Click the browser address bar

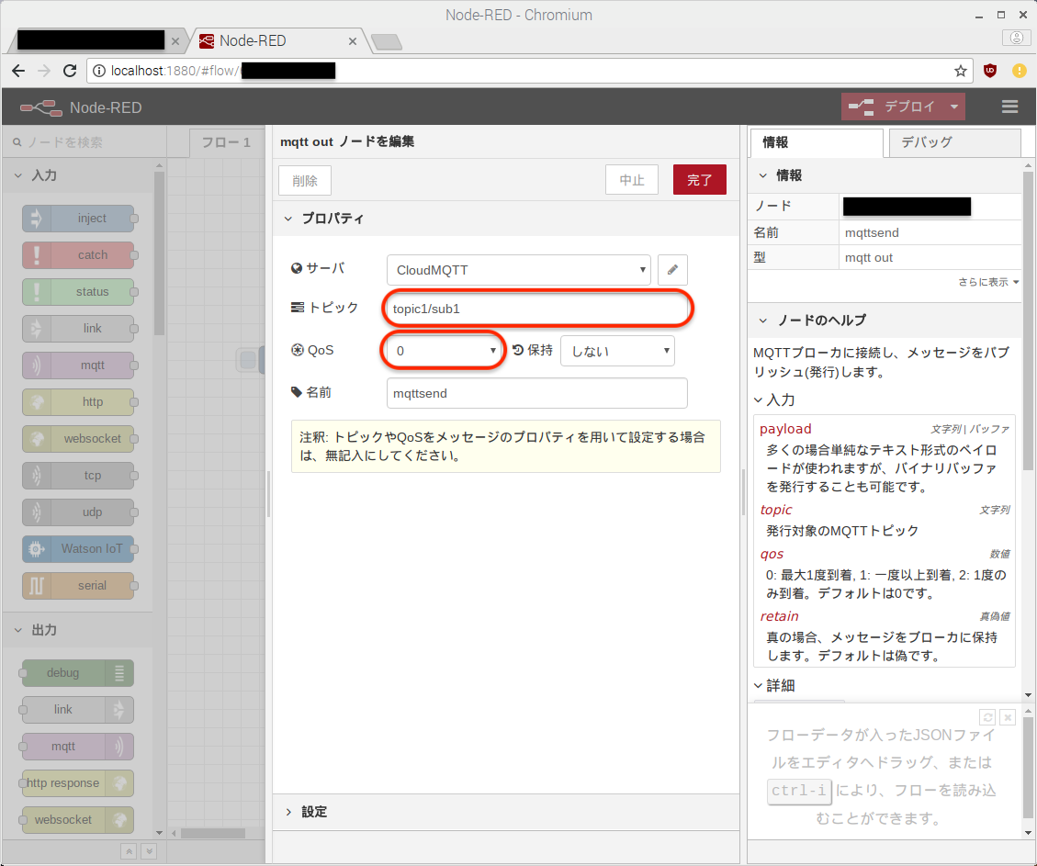click(x=529, y=71)
